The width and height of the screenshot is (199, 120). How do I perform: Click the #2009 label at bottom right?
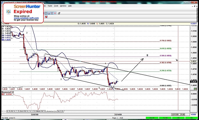point(194,115)
